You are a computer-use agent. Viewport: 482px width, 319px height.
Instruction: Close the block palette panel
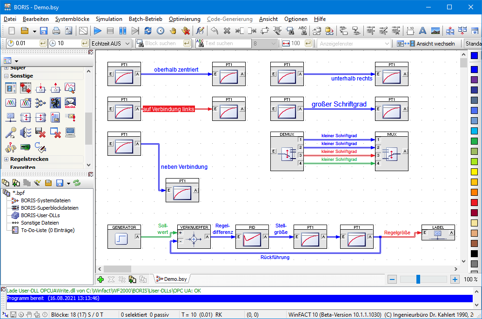pos(91,52)
